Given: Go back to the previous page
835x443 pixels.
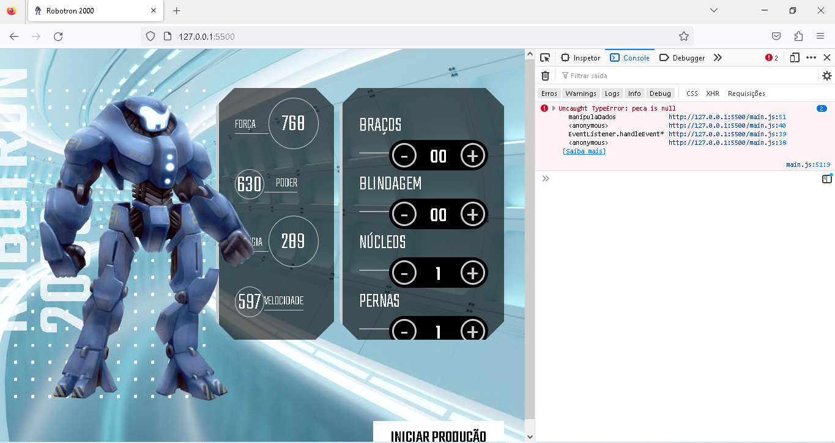Looking at the screenshot, I should (14, 36).
